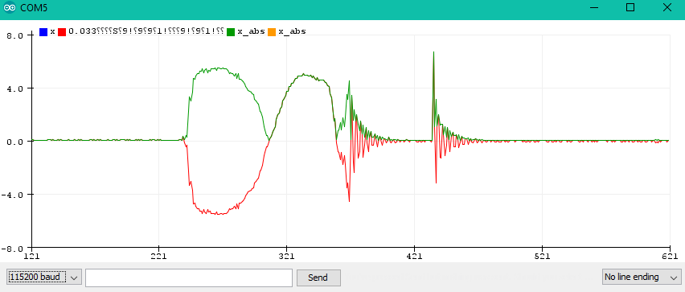The height and width of the screenshot is (292, 685).
Task: Click the 521 x-axis label
Action: 542,256
